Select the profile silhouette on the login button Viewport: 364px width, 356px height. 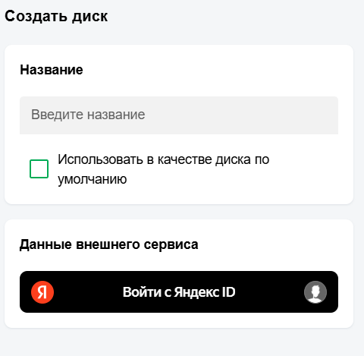(315, 292)
